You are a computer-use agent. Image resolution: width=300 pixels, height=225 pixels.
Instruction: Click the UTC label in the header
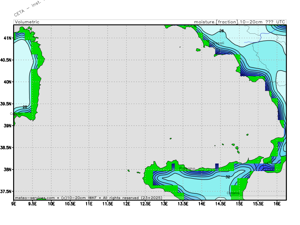(281, 22)
